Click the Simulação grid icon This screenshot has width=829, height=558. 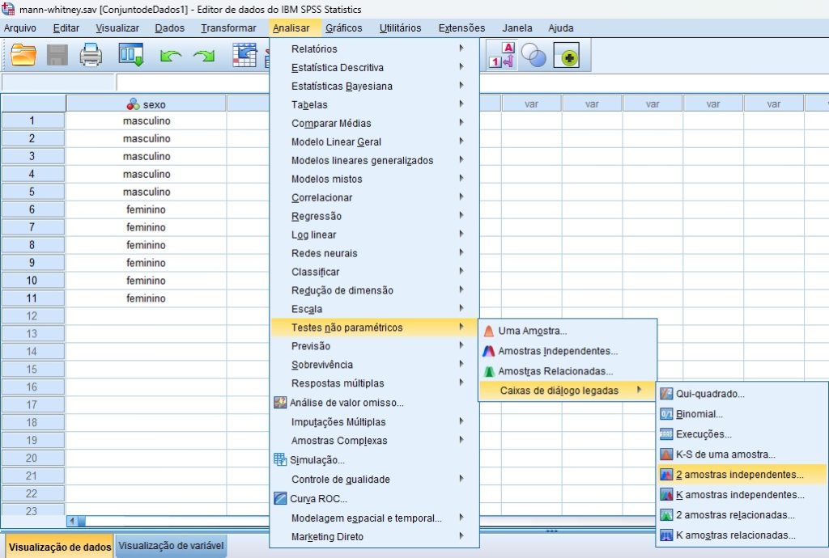pyautogui.click(x=280, y=459)
